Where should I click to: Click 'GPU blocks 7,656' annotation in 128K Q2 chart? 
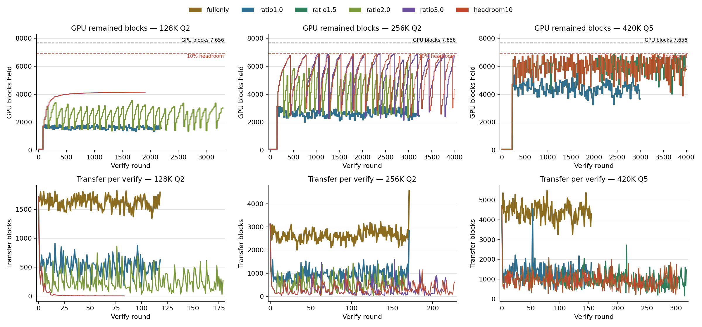click(202, 40)
